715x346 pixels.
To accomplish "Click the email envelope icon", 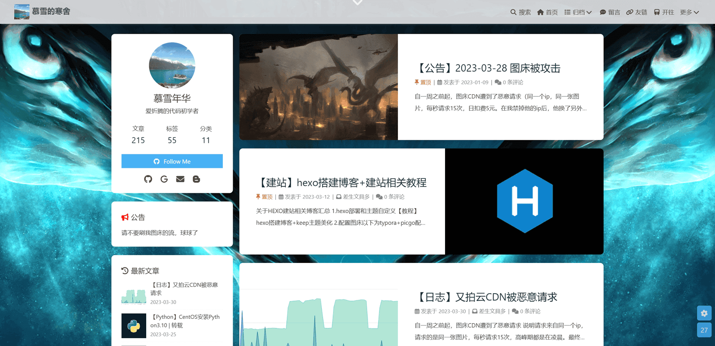I will [180, 179].
